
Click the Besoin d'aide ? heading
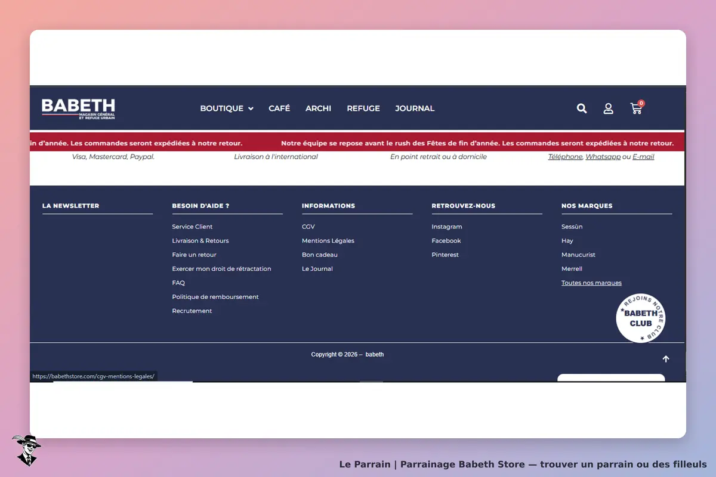[x=200, y=206]
